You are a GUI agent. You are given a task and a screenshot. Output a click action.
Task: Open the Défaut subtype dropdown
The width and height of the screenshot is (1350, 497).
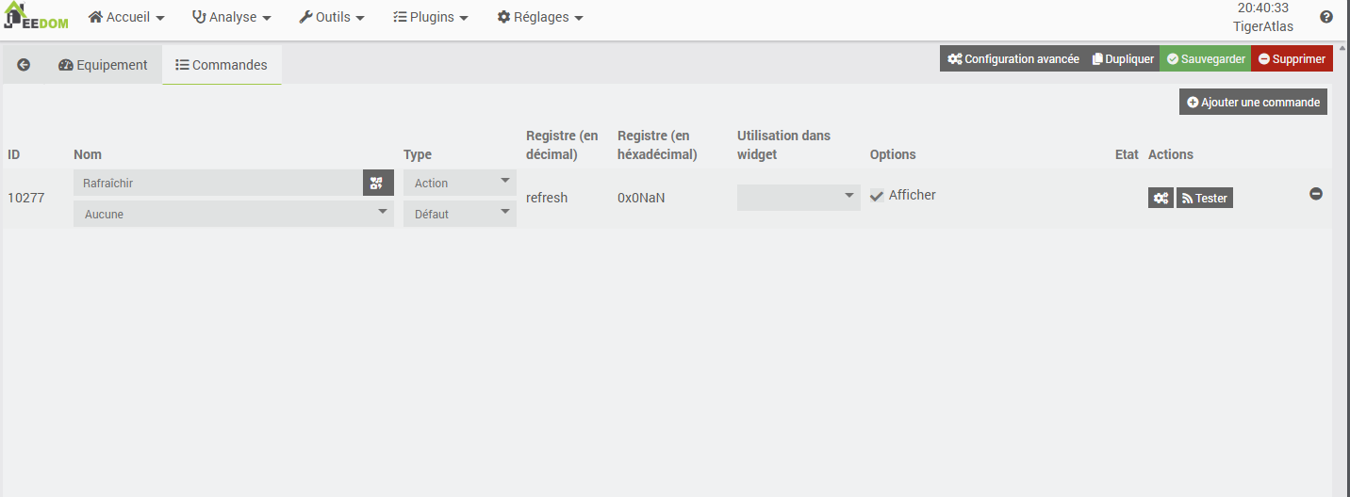459,214
